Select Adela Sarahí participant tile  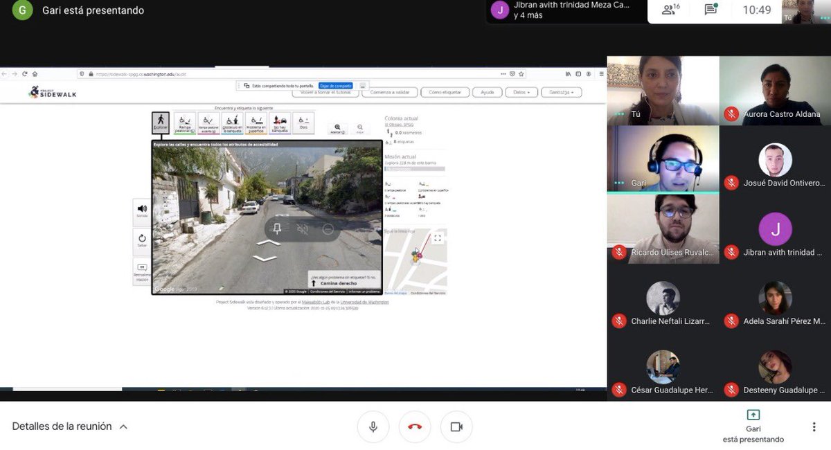[x=775, y=298]
